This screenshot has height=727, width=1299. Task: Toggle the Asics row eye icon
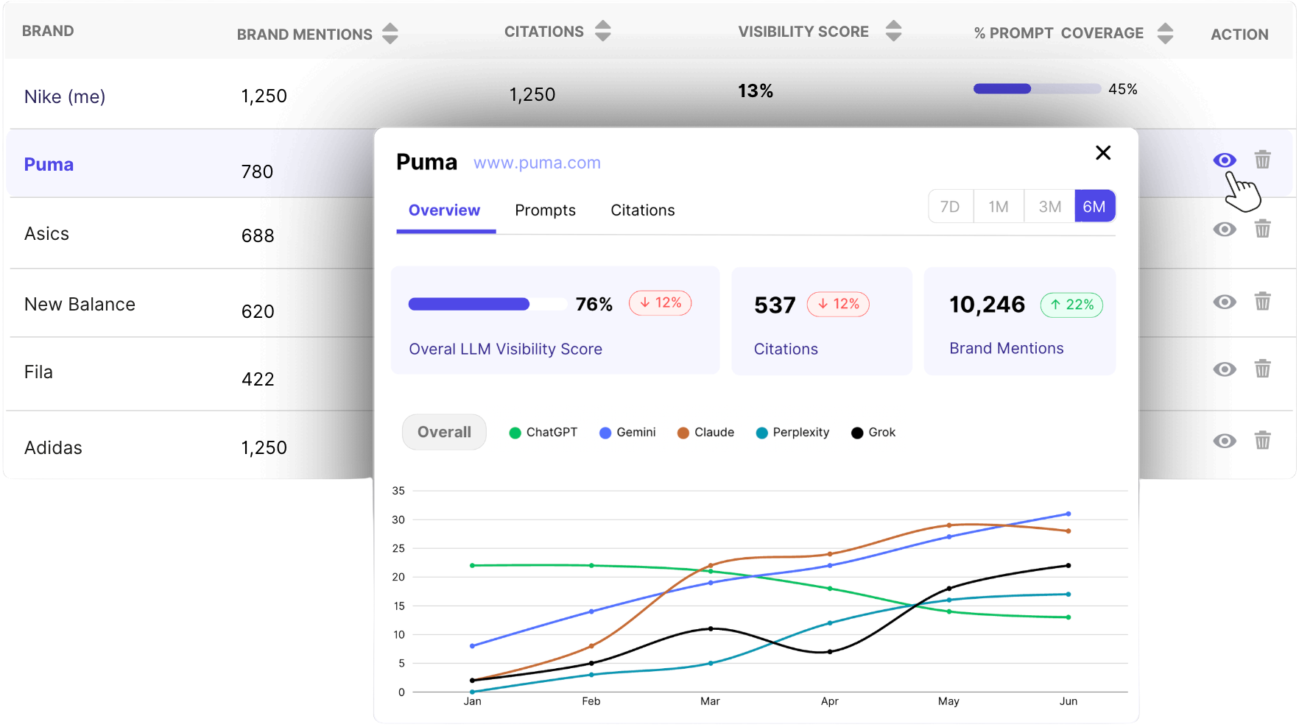pos(1225,229)
